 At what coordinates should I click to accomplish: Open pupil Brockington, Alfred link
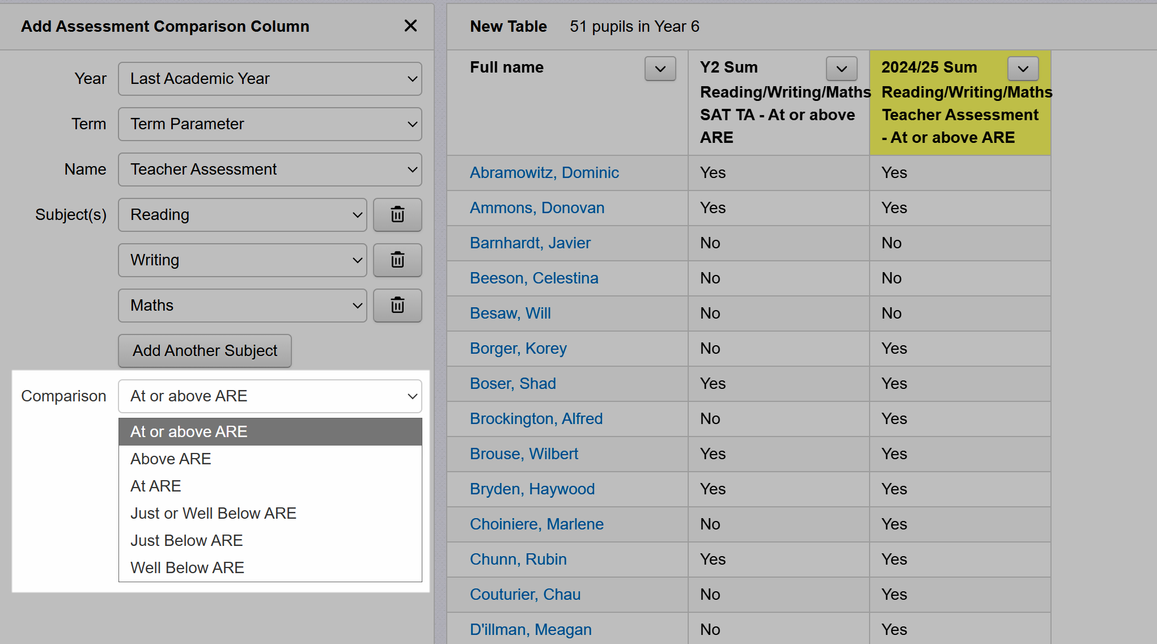(536, 419)
